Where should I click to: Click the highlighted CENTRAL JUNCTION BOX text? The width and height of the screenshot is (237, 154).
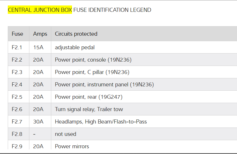(x=40, y=10)
